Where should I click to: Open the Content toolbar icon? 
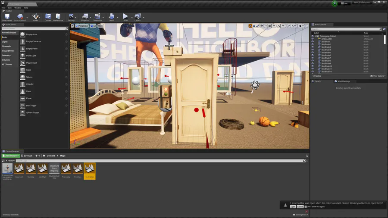48,16
